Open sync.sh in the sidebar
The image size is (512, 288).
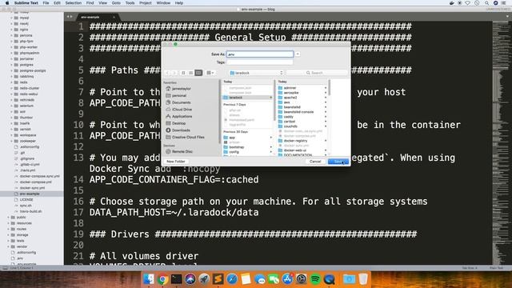26,206
